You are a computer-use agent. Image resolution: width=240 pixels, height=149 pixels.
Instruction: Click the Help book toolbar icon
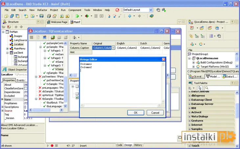tap(152, 16)
